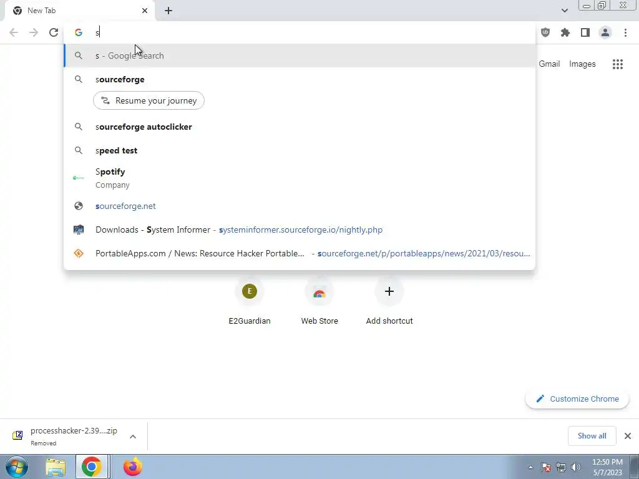Open the tab search chevron

pos(564,11)
